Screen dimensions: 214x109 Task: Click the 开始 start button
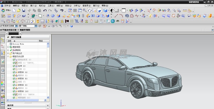[6, 10]
